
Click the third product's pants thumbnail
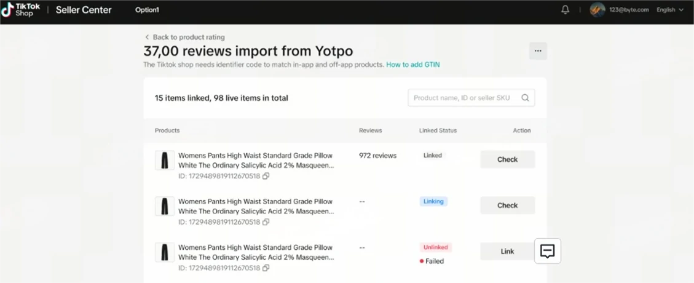tap(164, 252)
